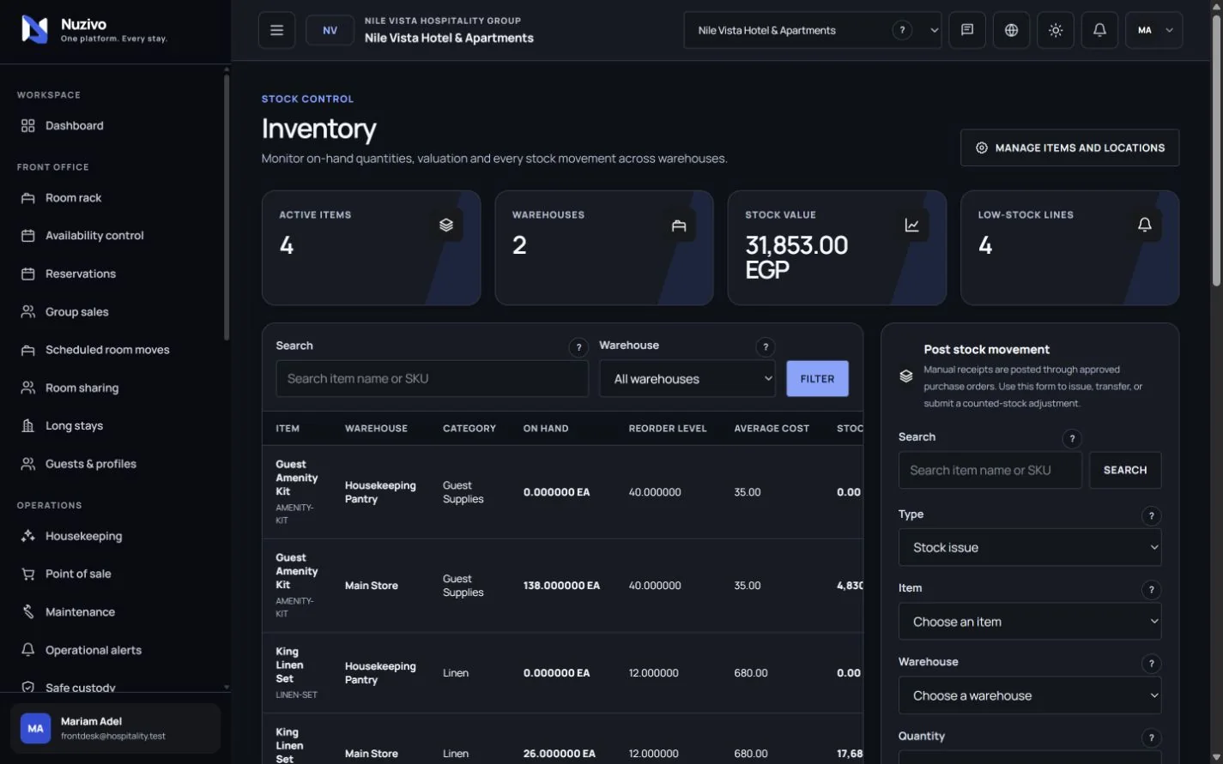Viewport: 1223px width, 764px height.
Task: Open the All warehouses filter dropdown
Action: [687, 378]
